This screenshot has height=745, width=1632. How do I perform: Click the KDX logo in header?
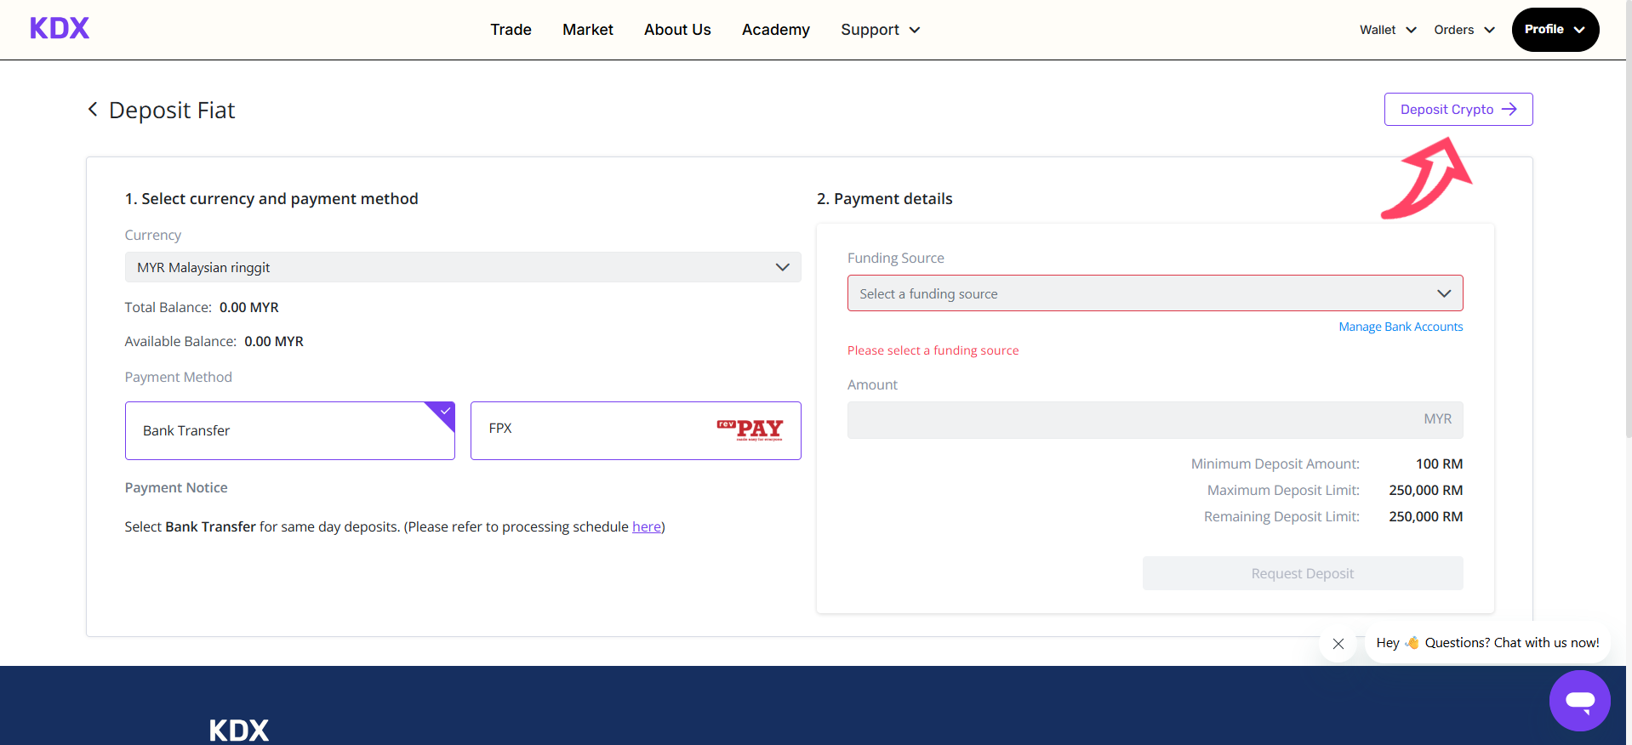(60, 28)
